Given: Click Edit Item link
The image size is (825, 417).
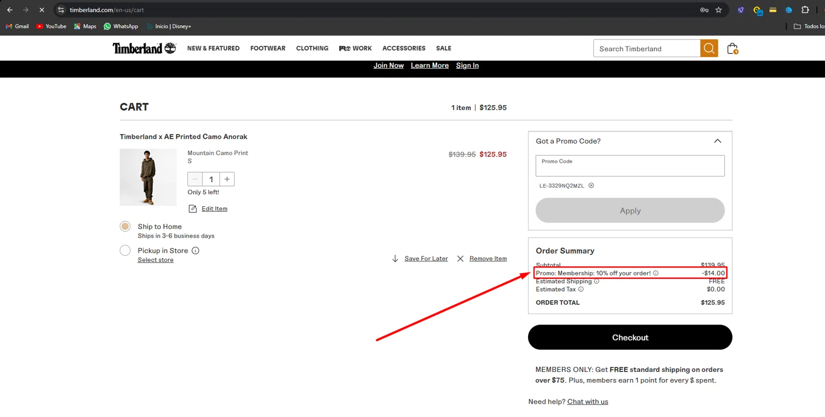Looking at the screenshot, I should click(215, 209).
